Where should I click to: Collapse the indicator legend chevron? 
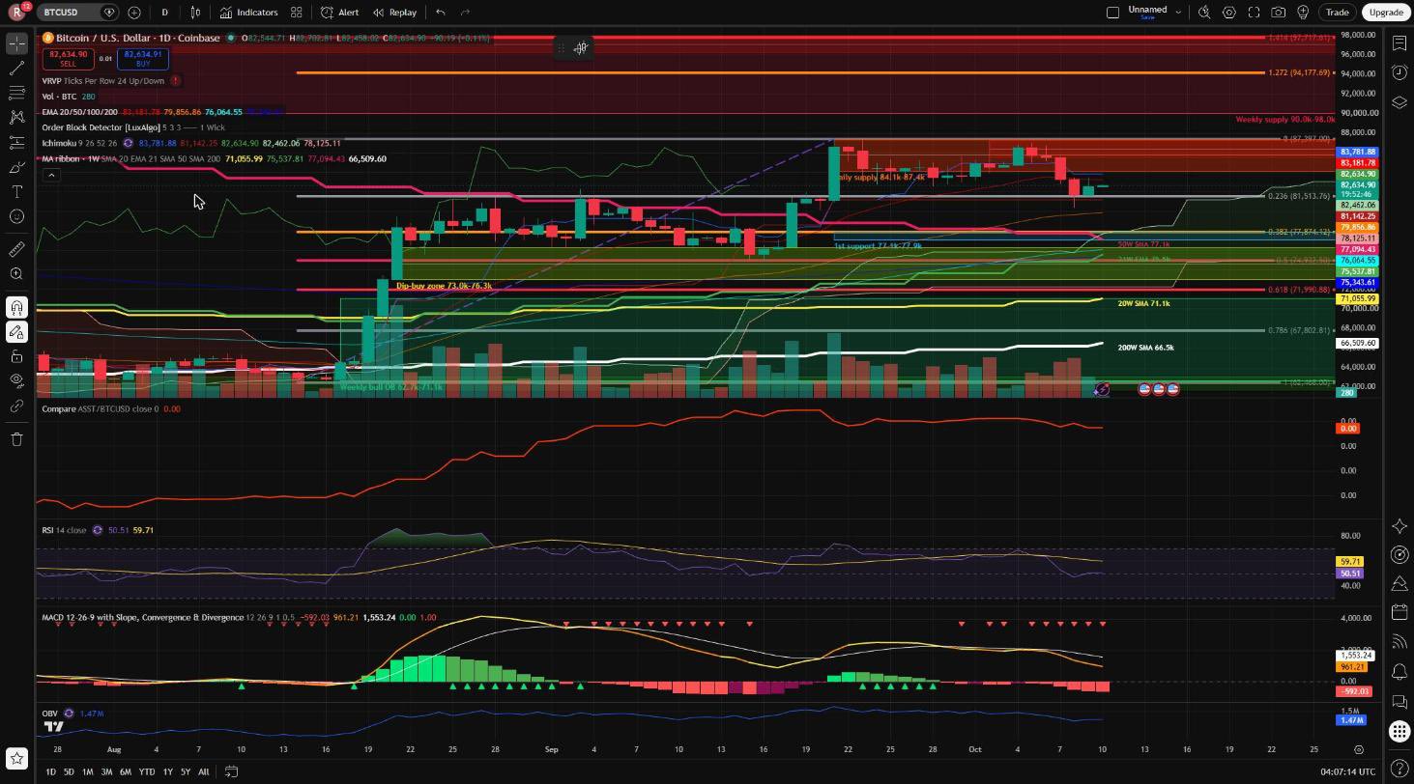[51, 175]
